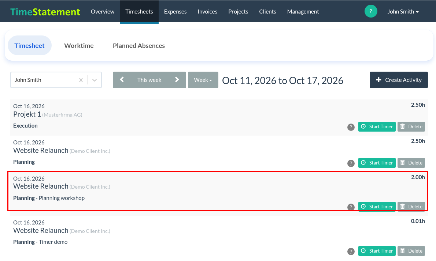Delete the Timer demo entry
This screenshot has width=436, height=261.
click(x=411, y=251)
